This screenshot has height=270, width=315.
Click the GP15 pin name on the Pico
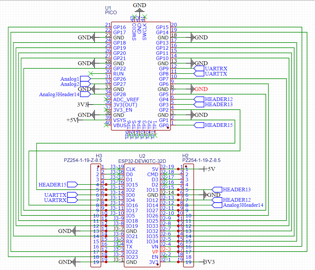pyautogui.click(x=162, y=27)
